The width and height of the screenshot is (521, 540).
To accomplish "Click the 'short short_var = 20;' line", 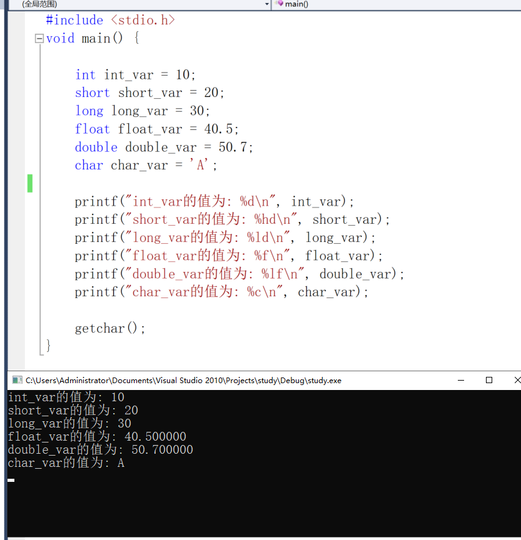I will click(x=149, y=92).
